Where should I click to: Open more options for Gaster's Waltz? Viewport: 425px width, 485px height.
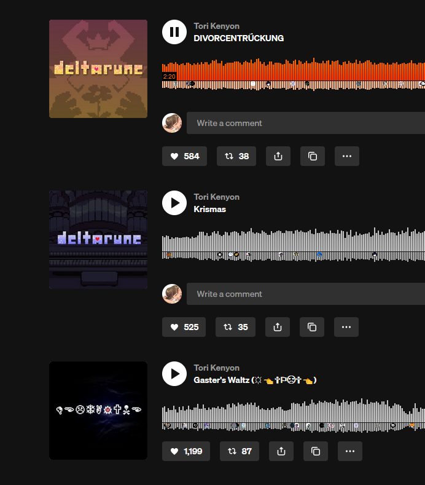coord(350,451)
